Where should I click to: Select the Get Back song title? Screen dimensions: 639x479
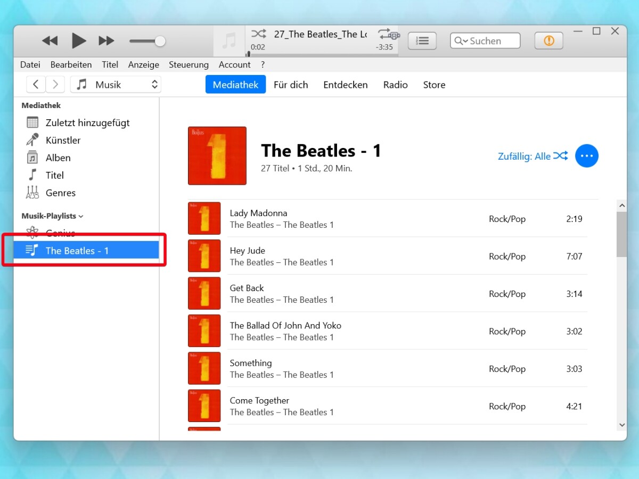coord(247,288)
